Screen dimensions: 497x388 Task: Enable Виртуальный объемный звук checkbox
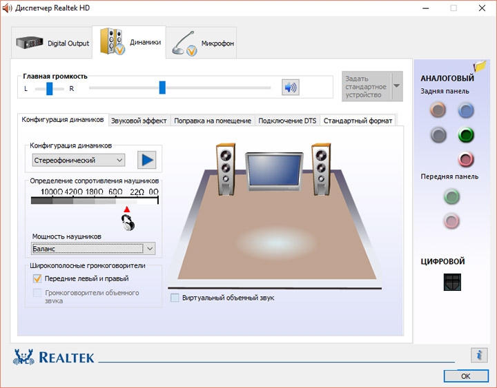[x=175, y=298]
